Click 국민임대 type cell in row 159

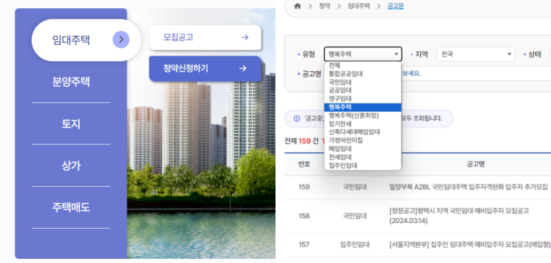355,187
